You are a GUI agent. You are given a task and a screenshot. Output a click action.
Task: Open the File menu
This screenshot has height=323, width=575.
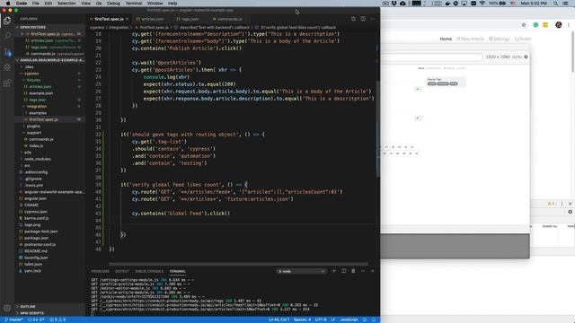35,4
